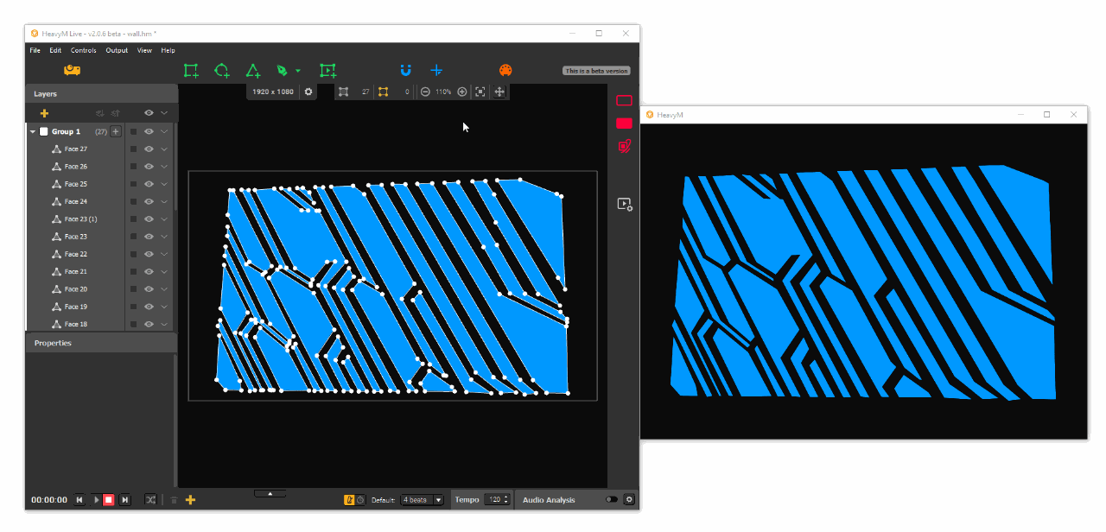Expand options for Face 20
1106x532 pixels.
[x=163, y=288]
